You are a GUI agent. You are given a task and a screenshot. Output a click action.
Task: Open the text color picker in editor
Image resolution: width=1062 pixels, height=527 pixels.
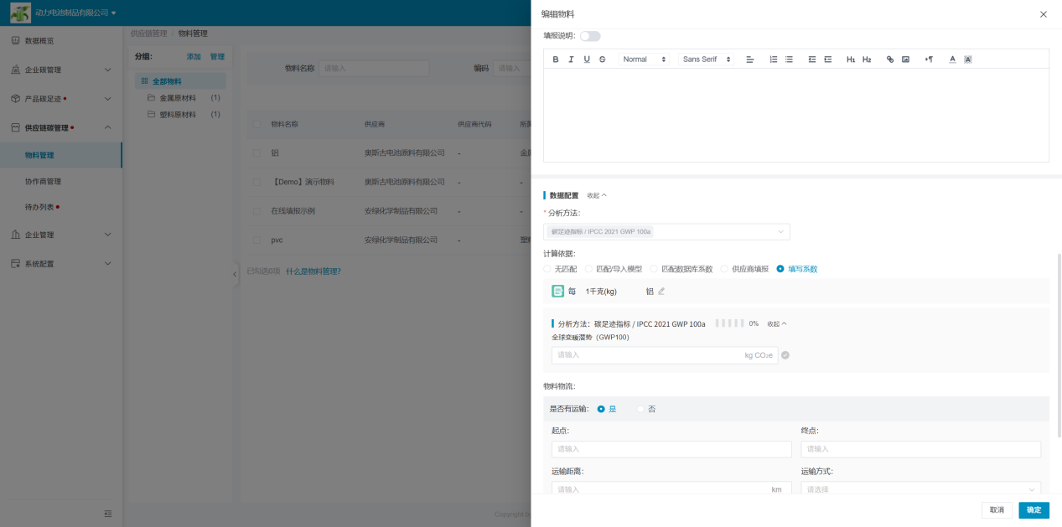952,59
